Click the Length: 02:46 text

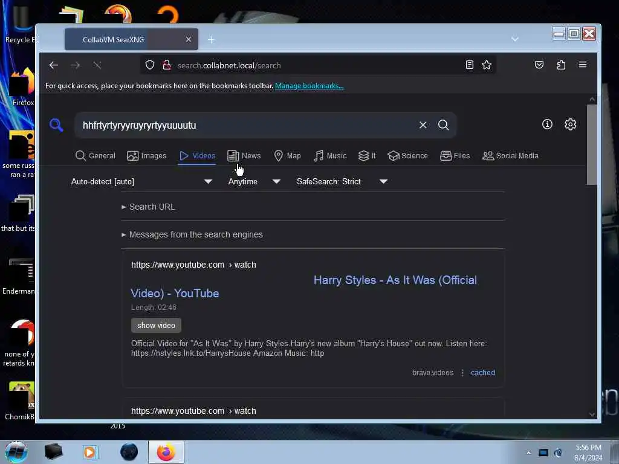[x=154, y=308]
